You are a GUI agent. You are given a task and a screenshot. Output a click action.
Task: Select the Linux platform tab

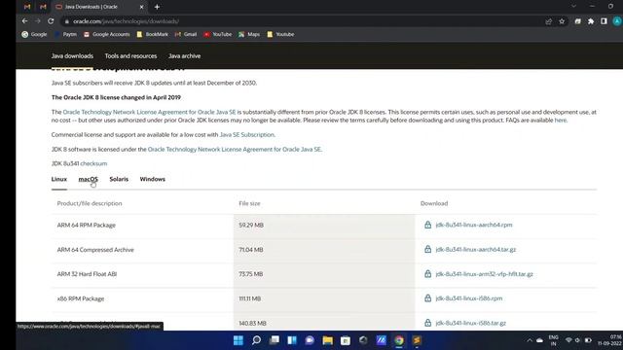[59, 179]
